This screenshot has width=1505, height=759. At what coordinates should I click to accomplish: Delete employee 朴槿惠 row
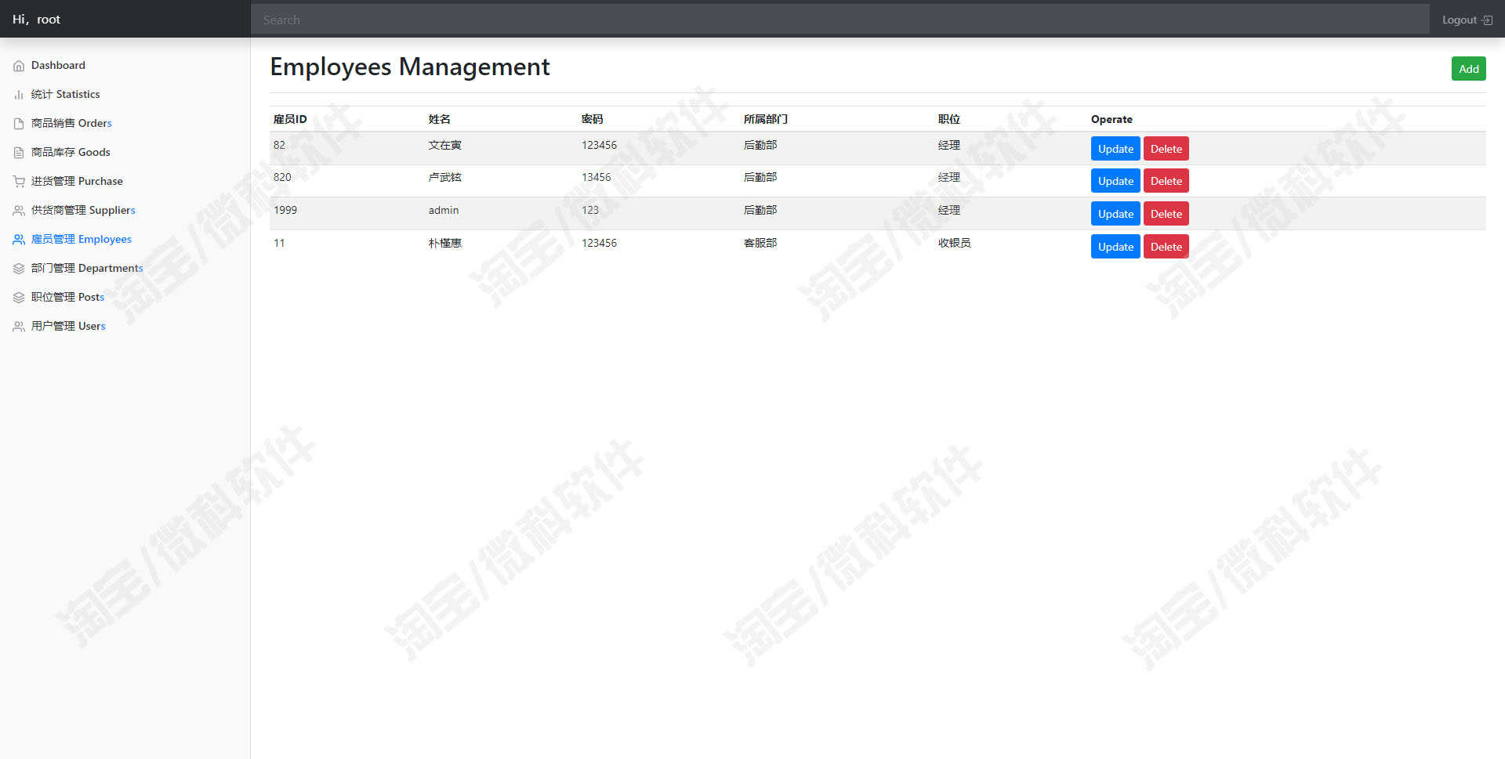(x=1166, y=247)
